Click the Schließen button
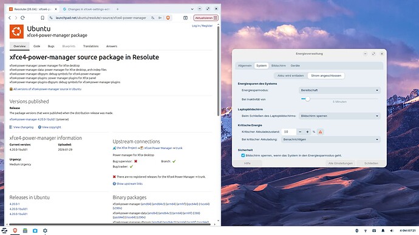 point(371,164)
